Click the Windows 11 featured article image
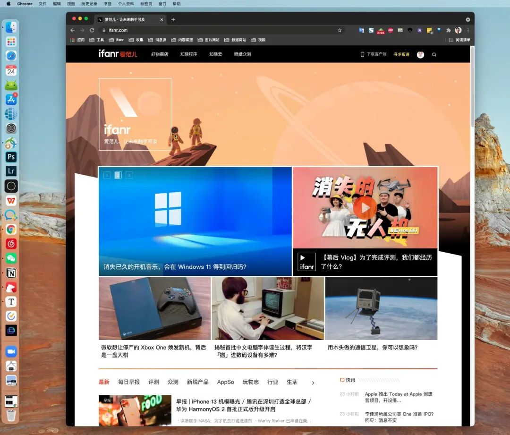This screenshot has height=435, width=510. click(x=195, y=221)
